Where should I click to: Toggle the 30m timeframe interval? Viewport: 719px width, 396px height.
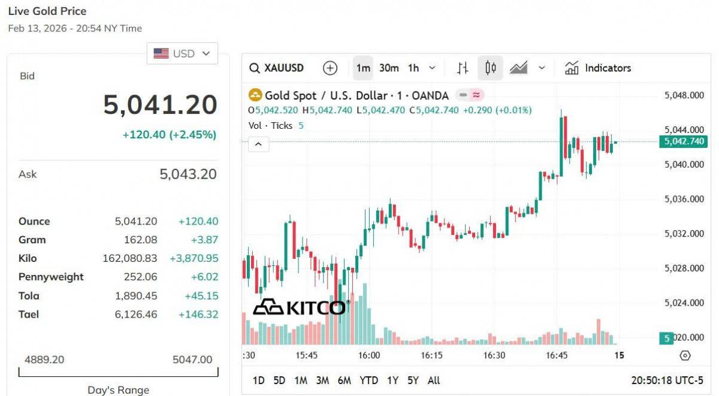point(389,68)
